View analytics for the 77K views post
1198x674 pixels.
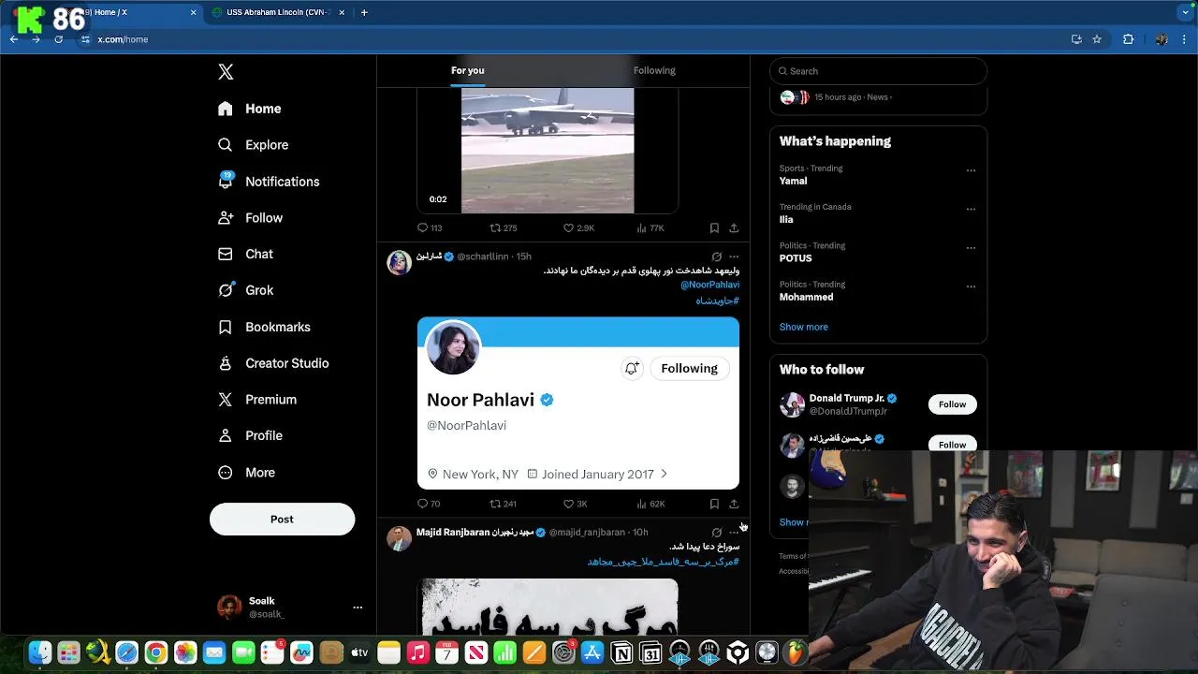(650, 227)
